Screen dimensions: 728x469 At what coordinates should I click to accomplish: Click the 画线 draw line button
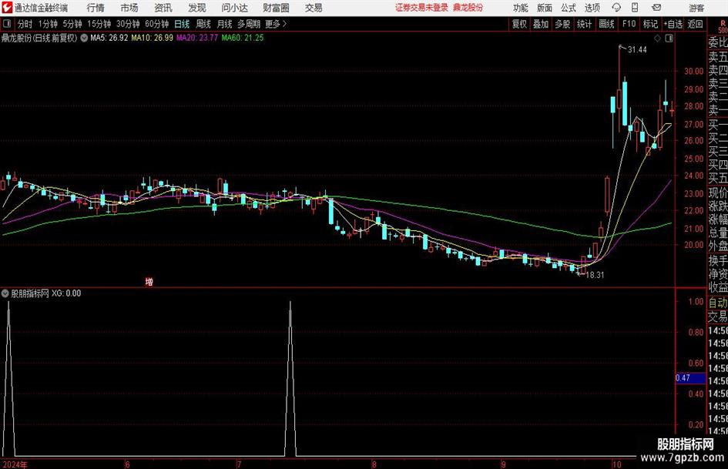[607, 24]
